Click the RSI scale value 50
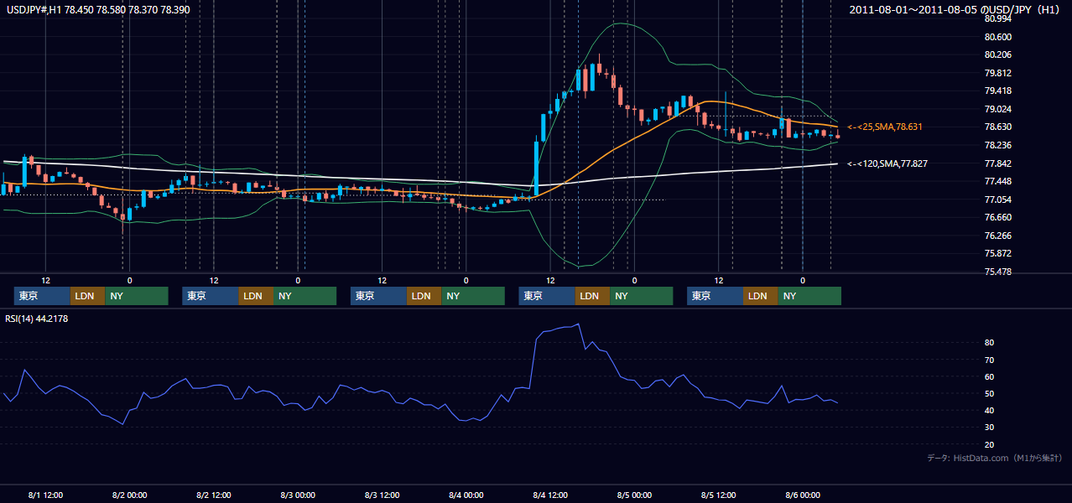 pos(989,393)
